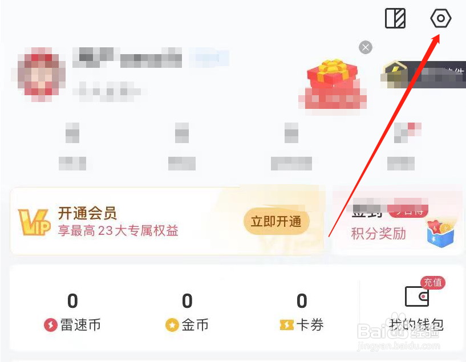Open the settings hexagon gear icon
The height and width of the screenshot is (362, 466).
click(x=441, y=18)
